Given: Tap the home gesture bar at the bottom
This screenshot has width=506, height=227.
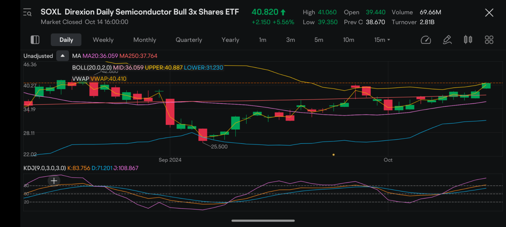Looking at the screenshot, I should click(263, 221).
